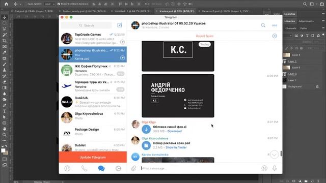Open Telegram chat more options (three dots)

tap(275, 25)
